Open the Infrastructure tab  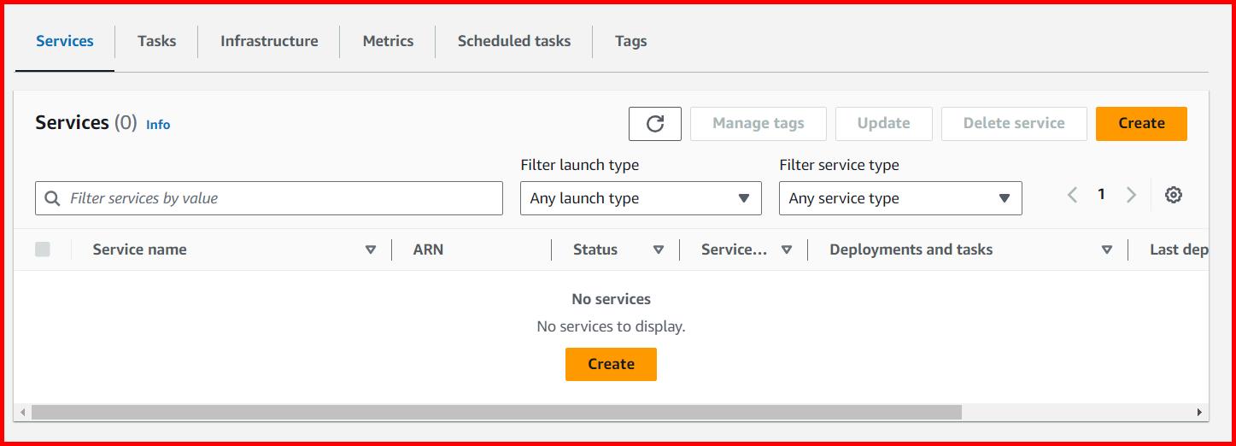pyautogui.click(x=269, y=41)
